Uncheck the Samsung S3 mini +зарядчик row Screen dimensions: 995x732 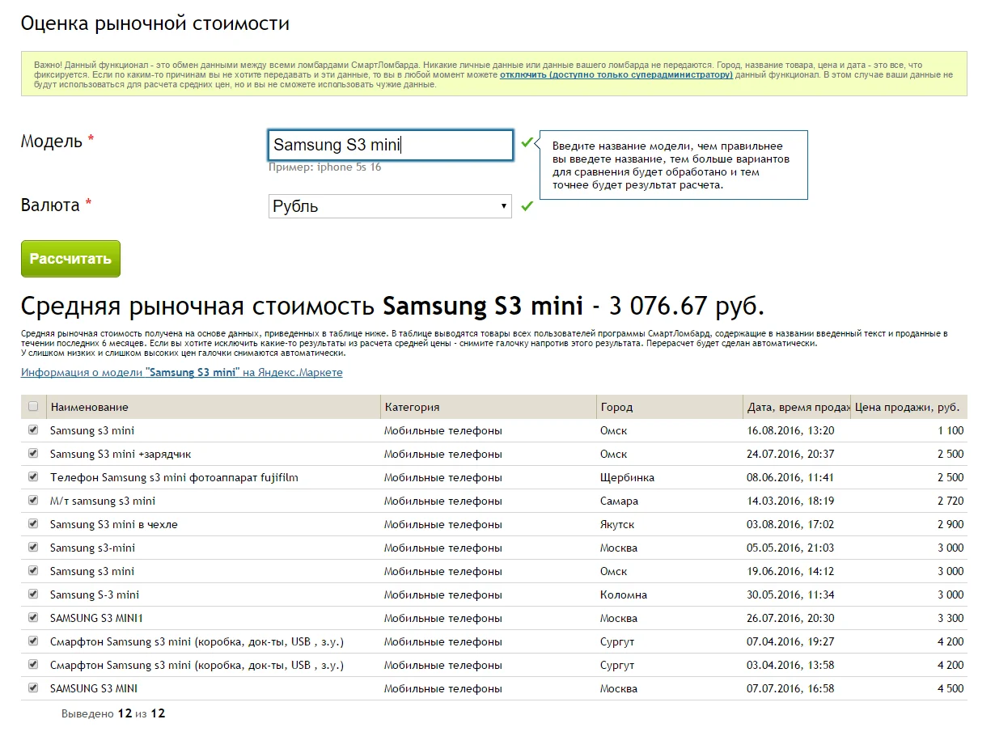click(x=33, y=454)
